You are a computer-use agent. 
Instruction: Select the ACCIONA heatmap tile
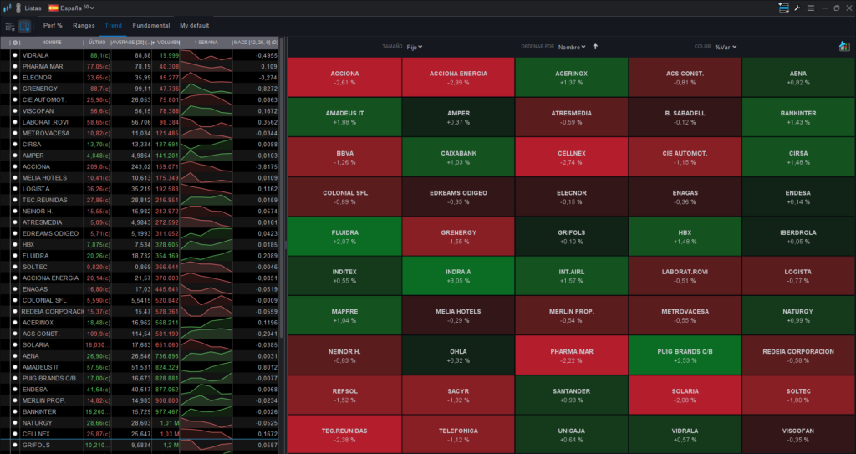[344, 78]
